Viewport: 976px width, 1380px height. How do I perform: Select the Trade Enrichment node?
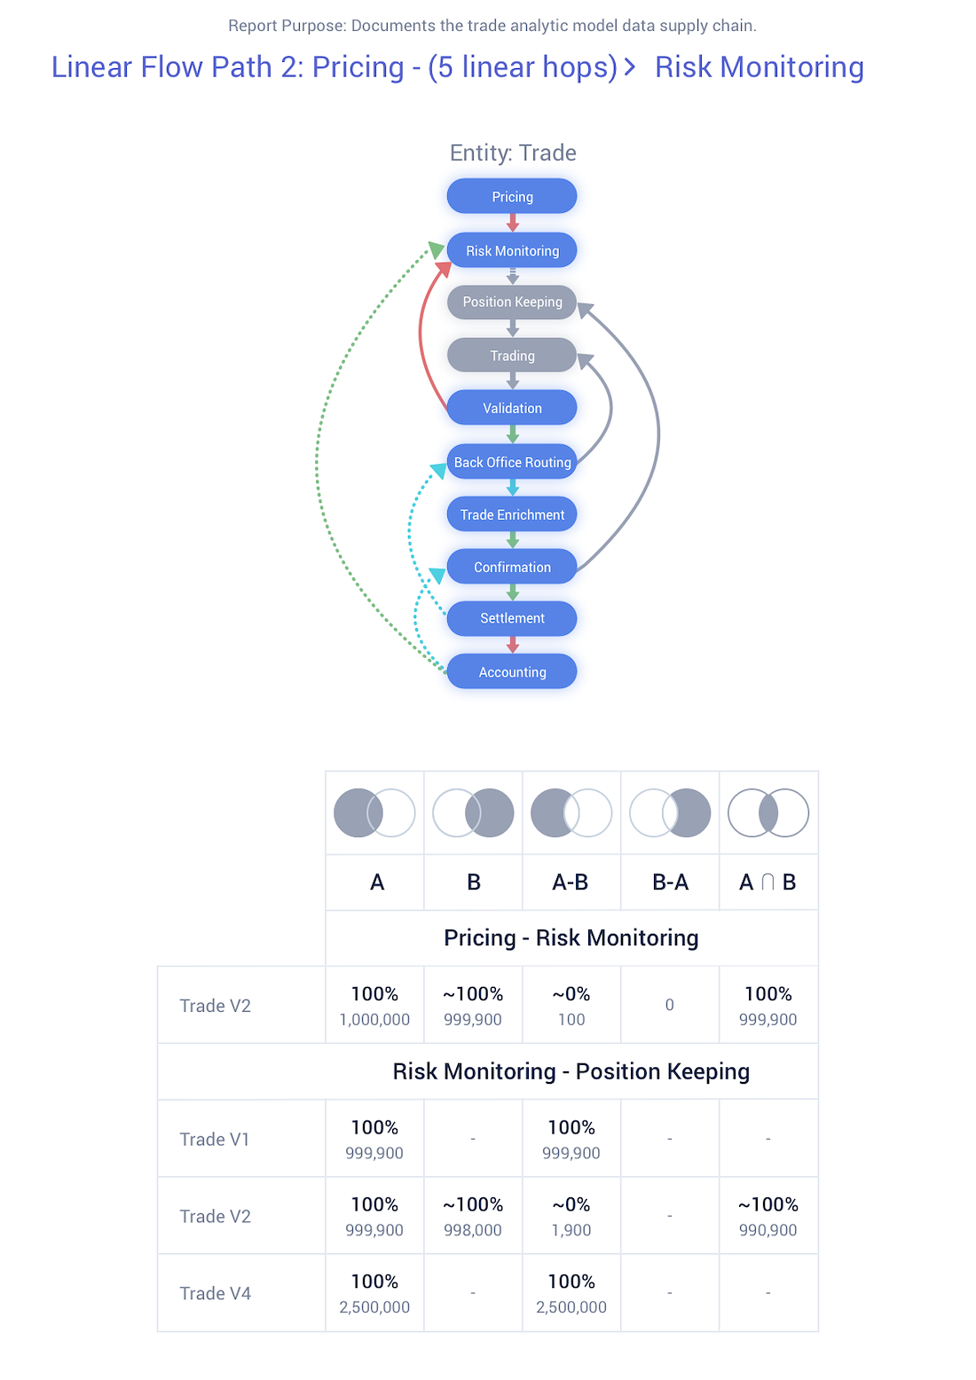click(x=512, y=514)
